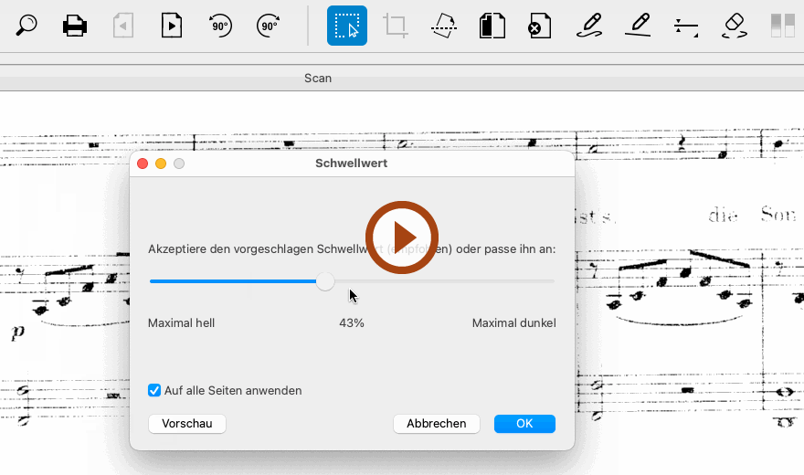Delete the page with the X document icon
The height and width of the screenshot is (475, 804).
tap(540, 26)
